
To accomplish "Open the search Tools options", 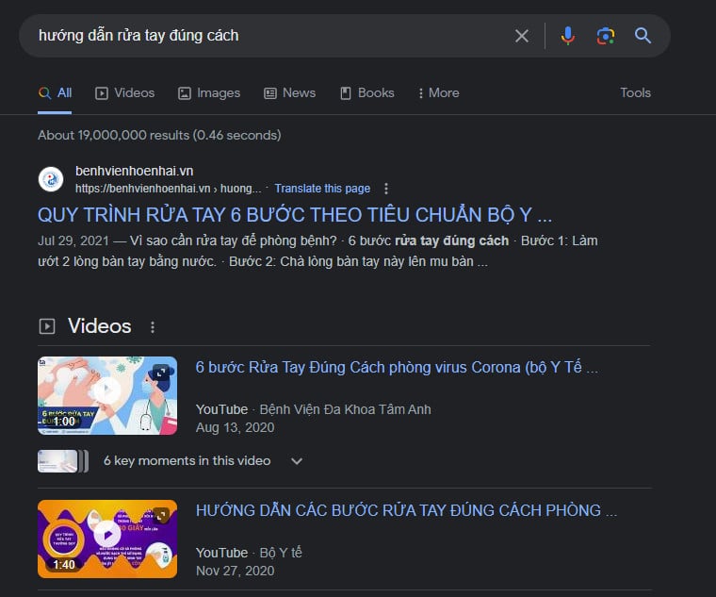I will point(635,92).
